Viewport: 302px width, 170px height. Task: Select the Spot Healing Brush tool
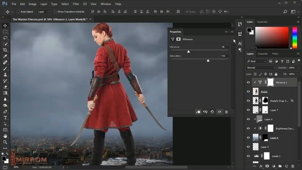(5, 62)
